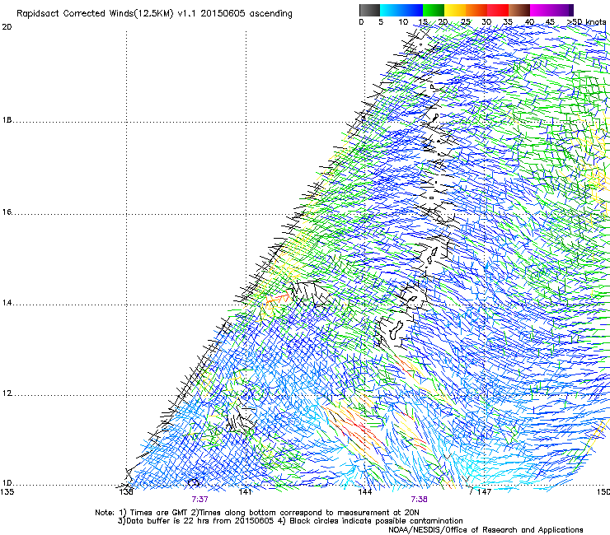Screen dimensions: 610x535
Task: Click the latitude label 18
Action: tap(7, 120)
